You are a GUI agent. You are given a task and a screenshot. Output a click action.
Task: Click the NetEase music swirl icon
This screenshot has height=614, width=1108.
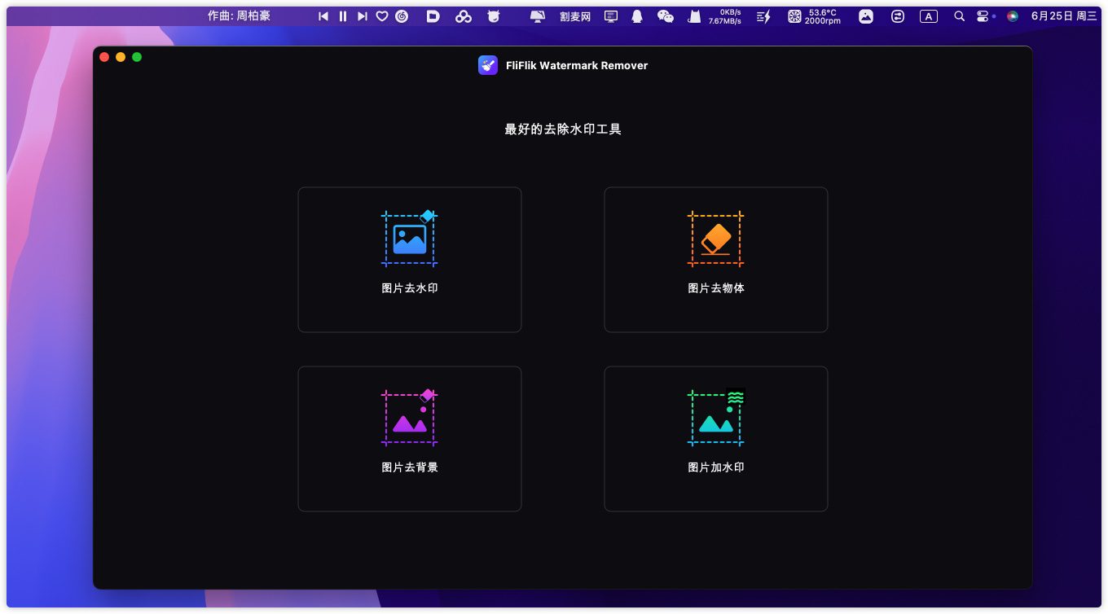pos(402,16)
